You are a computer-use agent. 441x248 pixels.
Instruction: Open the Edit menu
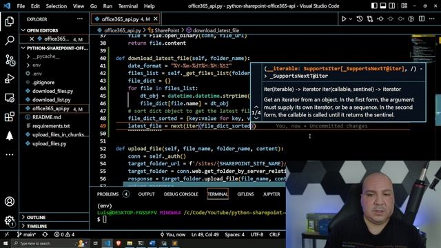[x=35, y=6]
